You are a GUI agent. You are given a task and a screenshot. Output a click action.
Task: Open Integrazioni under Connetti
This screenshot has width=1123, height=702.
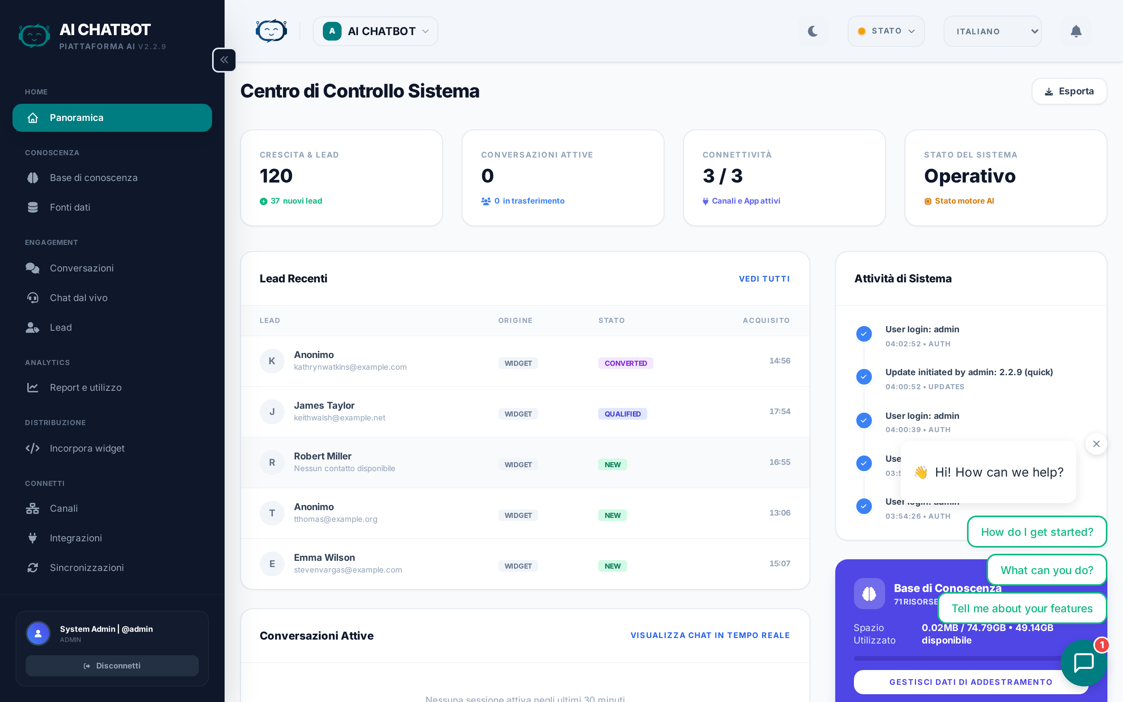click(x=76, y=538)
